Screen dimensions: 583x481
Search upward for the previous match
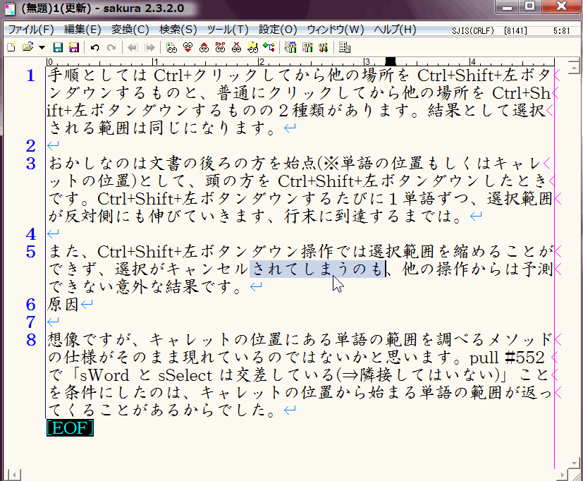coord(204,47)
